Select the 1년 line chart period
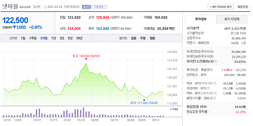The height and width of the screenshot is (126, 253). tap(54, 38)
